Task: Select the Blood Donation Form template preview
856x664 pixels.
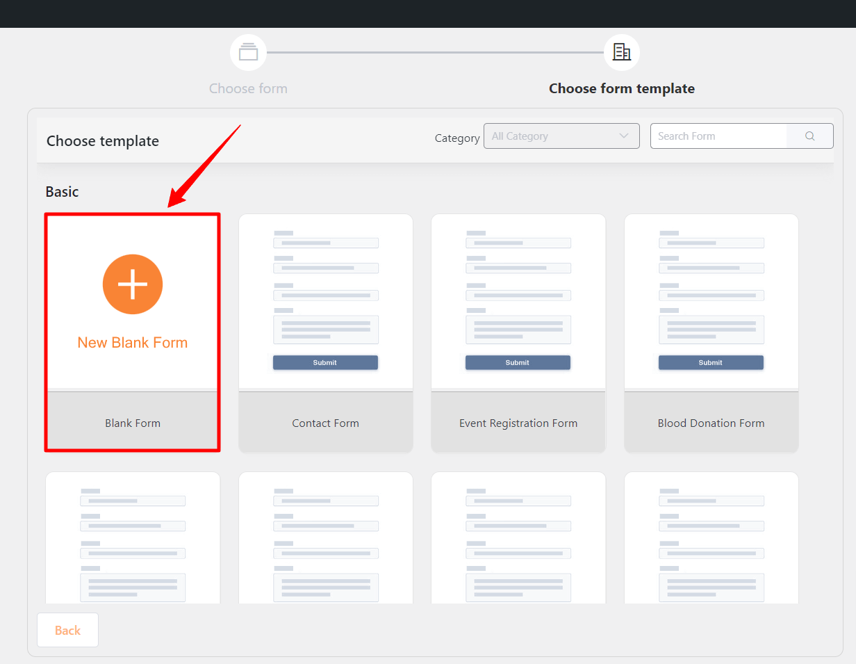Action: (711, 301)
